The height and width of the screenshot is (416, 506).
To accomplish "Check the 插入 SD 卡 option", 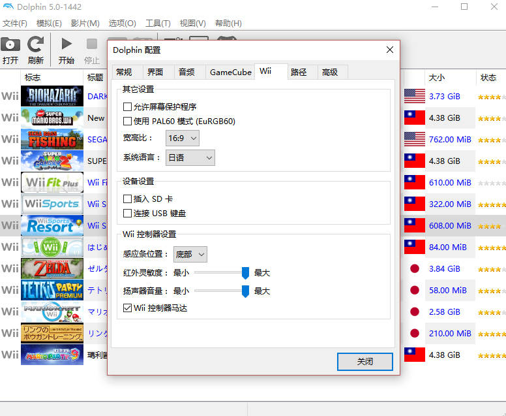I will [127, 199].
